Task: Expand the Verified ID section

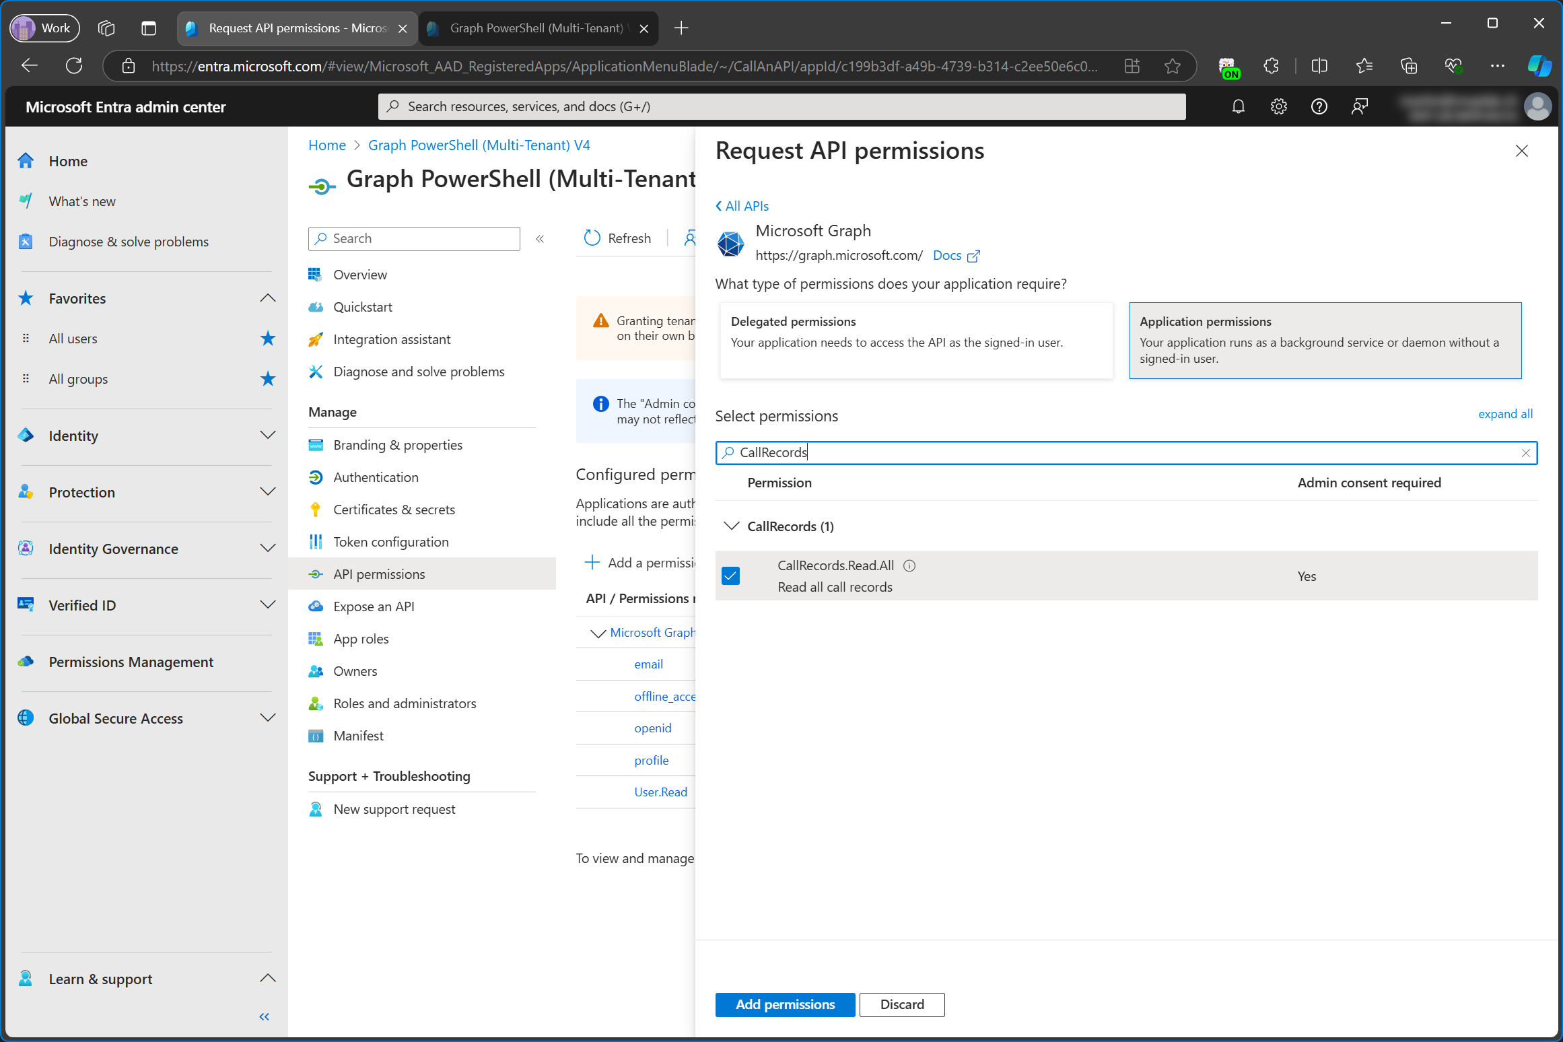Action: [268, 605]
